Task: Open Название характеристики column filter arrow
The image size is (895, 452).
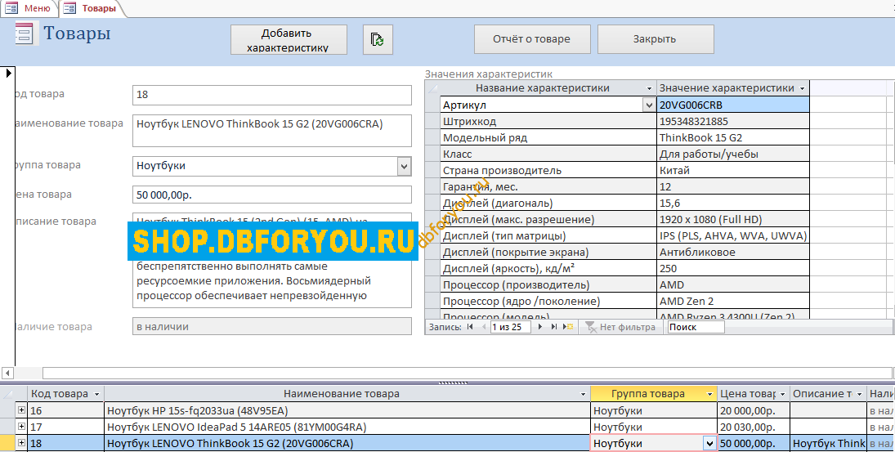Action: coord(649,88)
